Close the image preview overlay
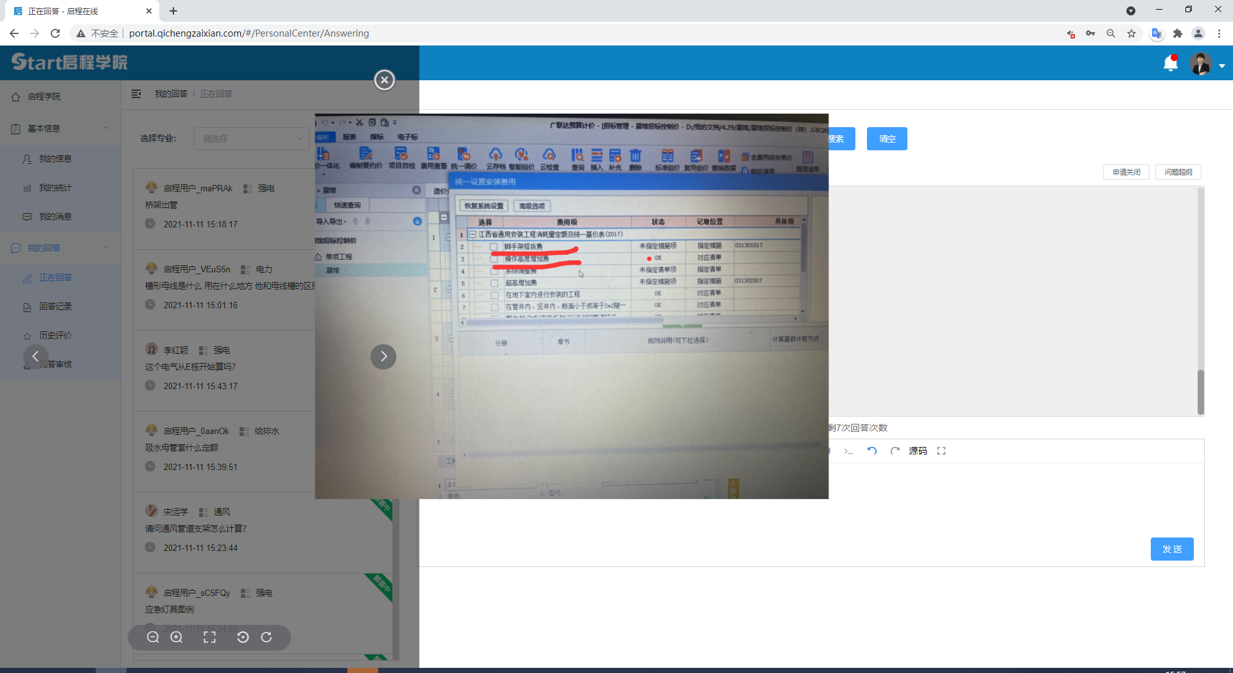 [384, 80]
